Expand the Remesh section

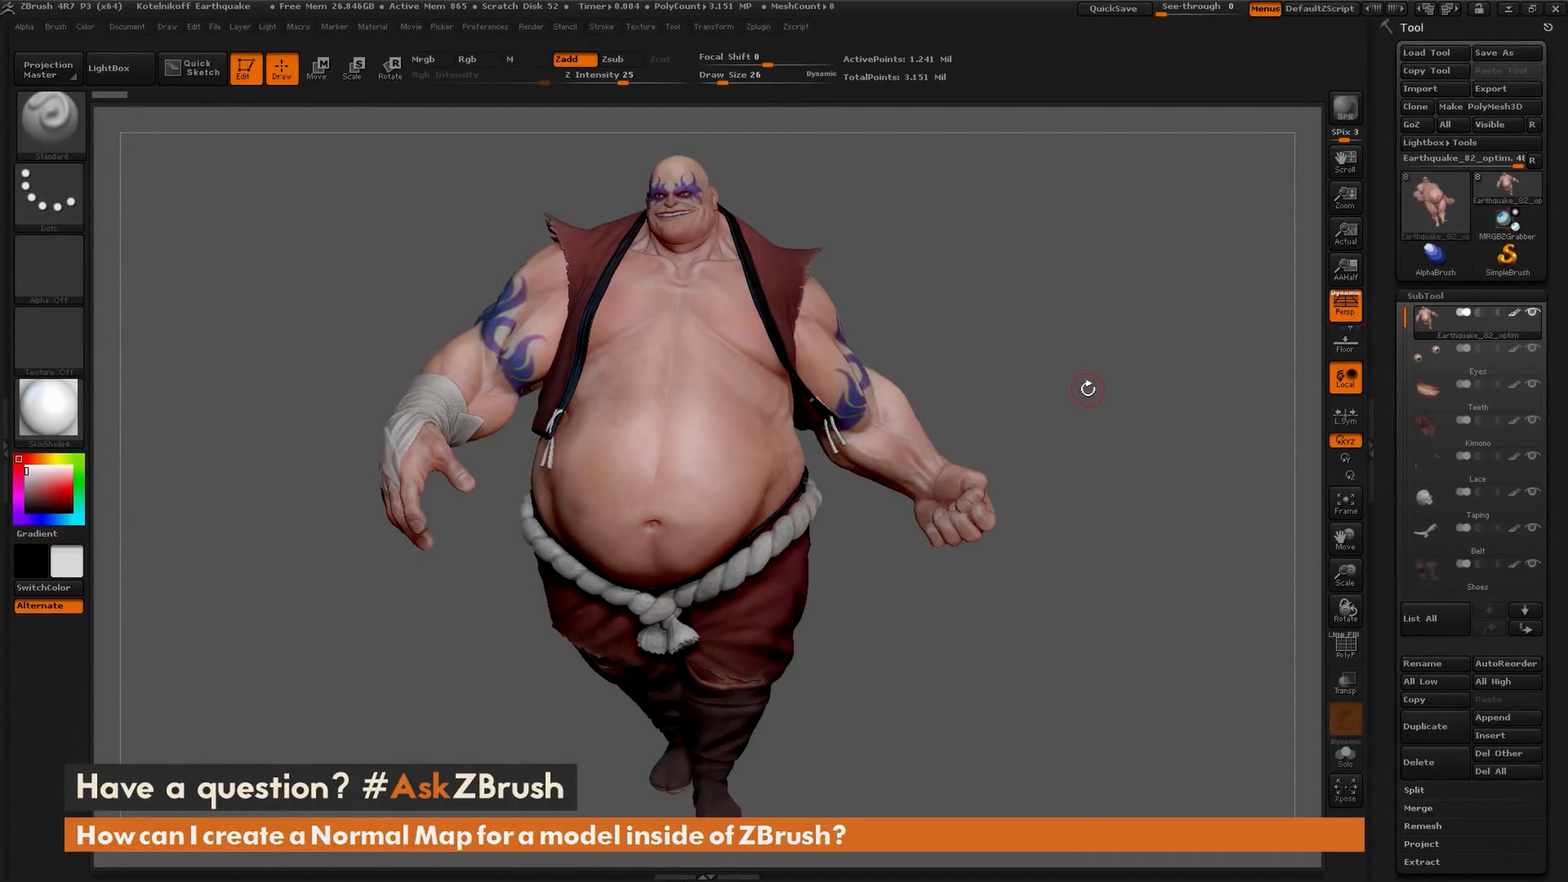pos(1422,826)
